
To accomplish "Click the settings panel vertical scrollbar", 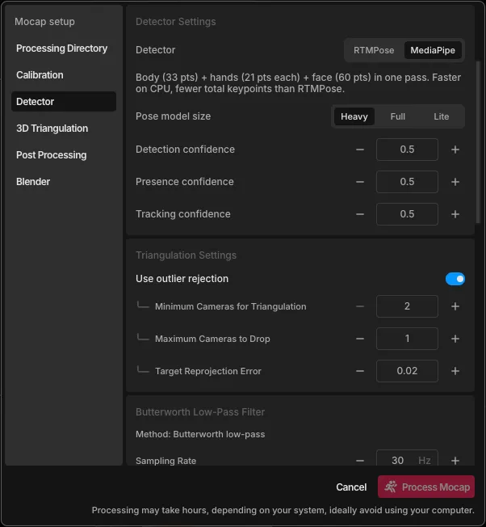I will point(478,142).
